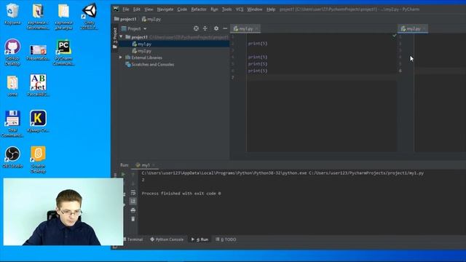Screen dimensions: 466x262
Task: Collapse the project1 tree node
Action: [x=121, y=37]
